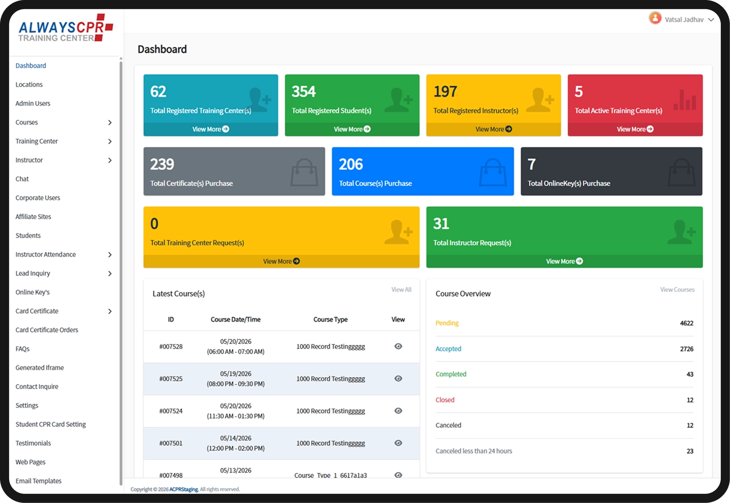View course #007528 using eye icon
Image resolution: width=730 pixels, height=503 pixels.
[399, 347]
